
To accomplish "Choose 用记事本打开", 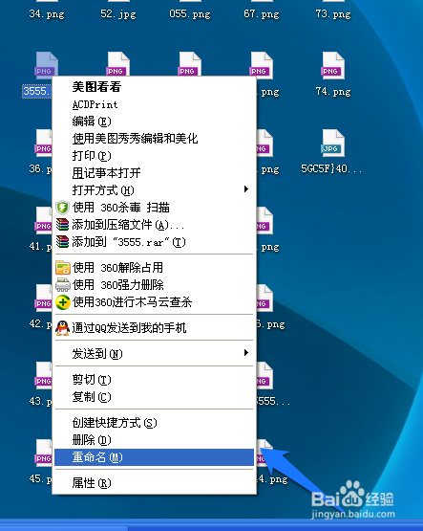I will (x=106, y=173).
